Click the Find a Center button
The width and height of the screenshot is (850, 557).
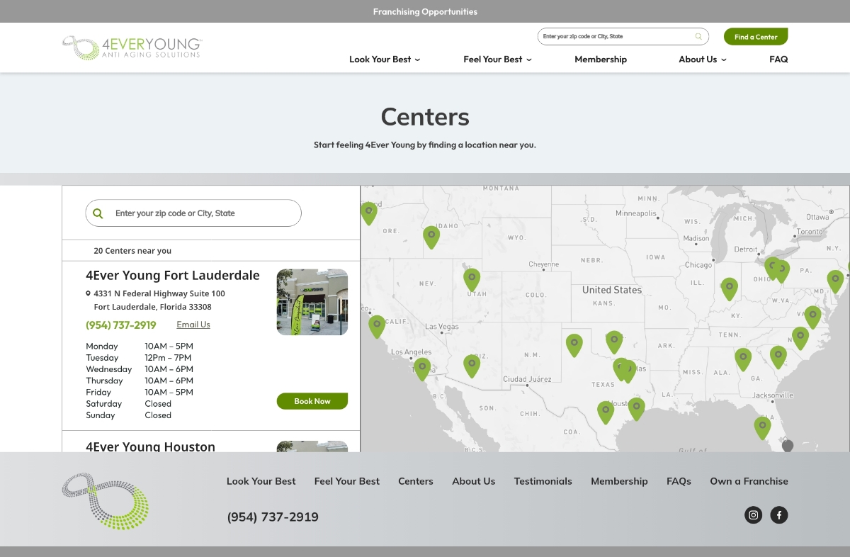[756, 37]
